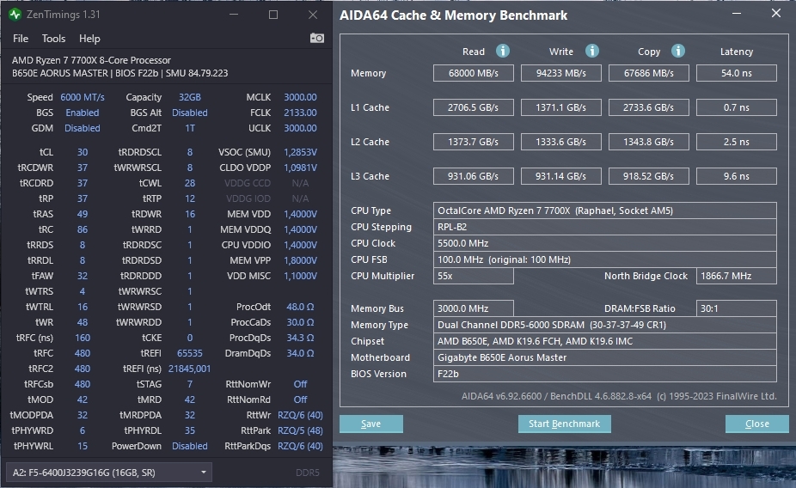796x488 pixels.
Task: Close the AIDA64 benchmark window
Action: pyautogui.click(x=776, y=15)
